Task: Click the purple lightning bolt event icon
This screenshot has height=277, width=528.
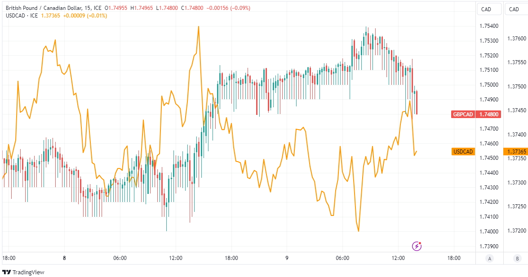Action: [x=417, y=246]
